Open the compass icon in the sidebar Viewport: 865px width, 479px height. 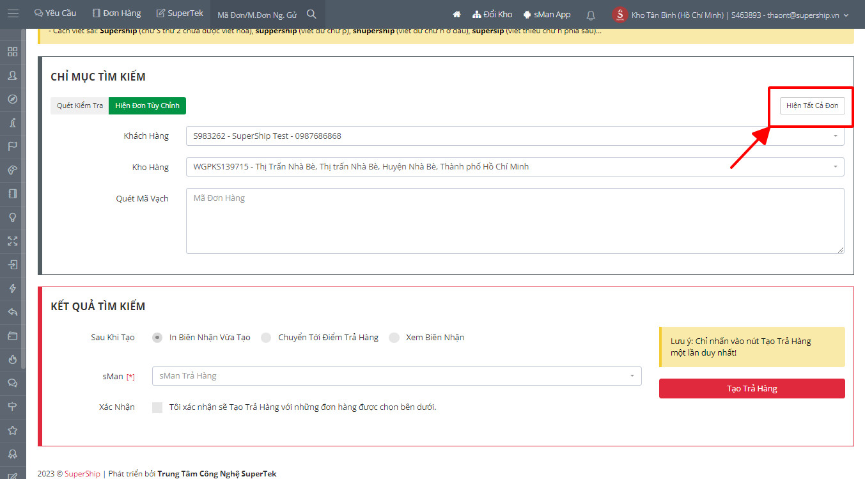(x=12, y=99)
